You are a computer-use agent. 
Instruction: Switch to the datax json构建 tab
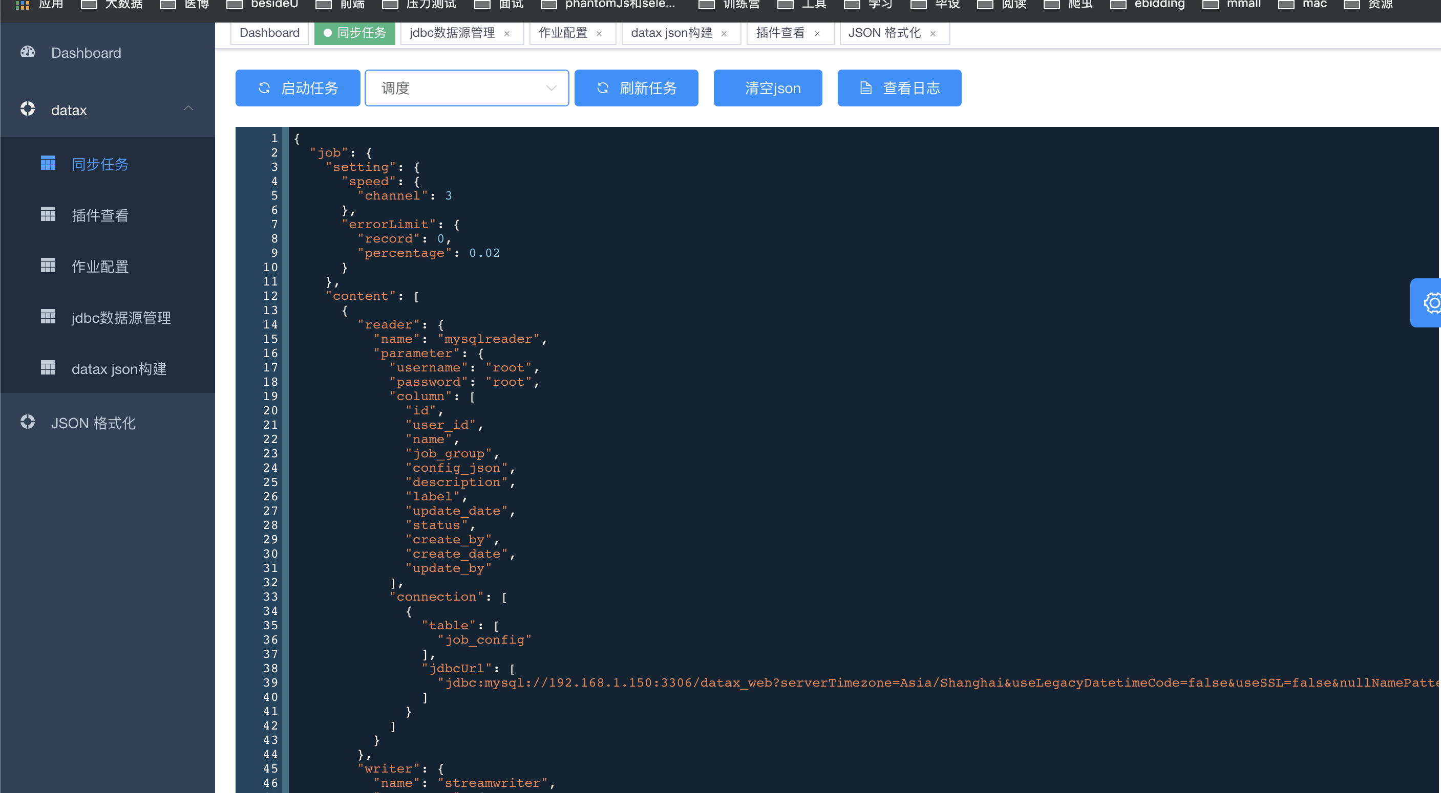671,33
